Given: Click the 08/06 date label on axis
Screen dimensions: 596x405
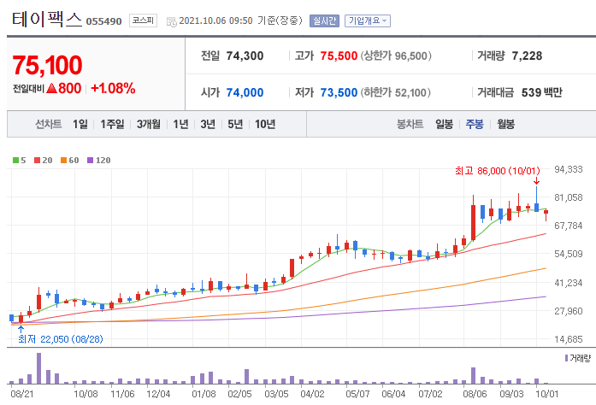Looking at the screenshot, I should (475, 394).
